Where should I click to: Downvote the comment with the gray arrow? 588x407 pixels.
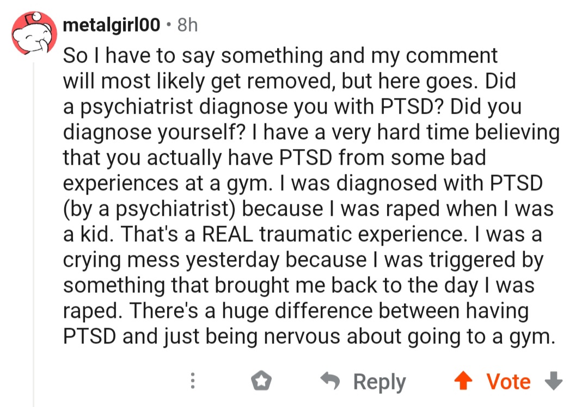(x=554, y=381)
